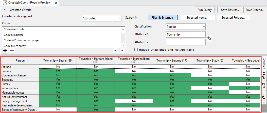
Task: Select Codes\\Community change in the list
Action: [62, 41]
